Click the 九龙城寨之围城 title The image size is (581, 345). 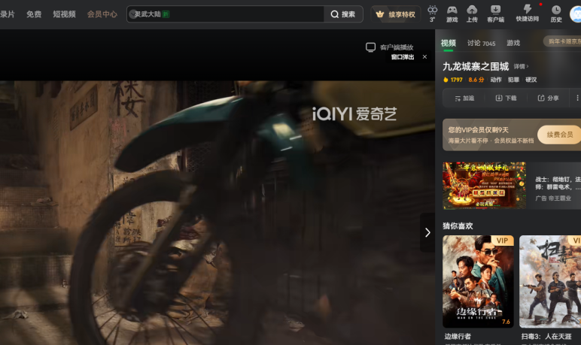click(476, 67)
